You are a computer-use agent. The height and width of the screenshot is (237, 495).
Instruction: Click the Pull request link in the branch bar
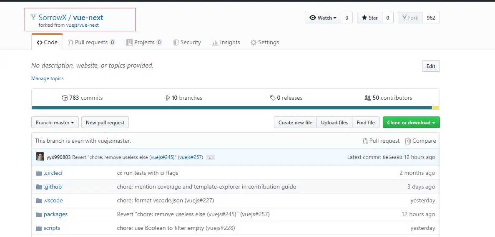(x=381, y=141)
